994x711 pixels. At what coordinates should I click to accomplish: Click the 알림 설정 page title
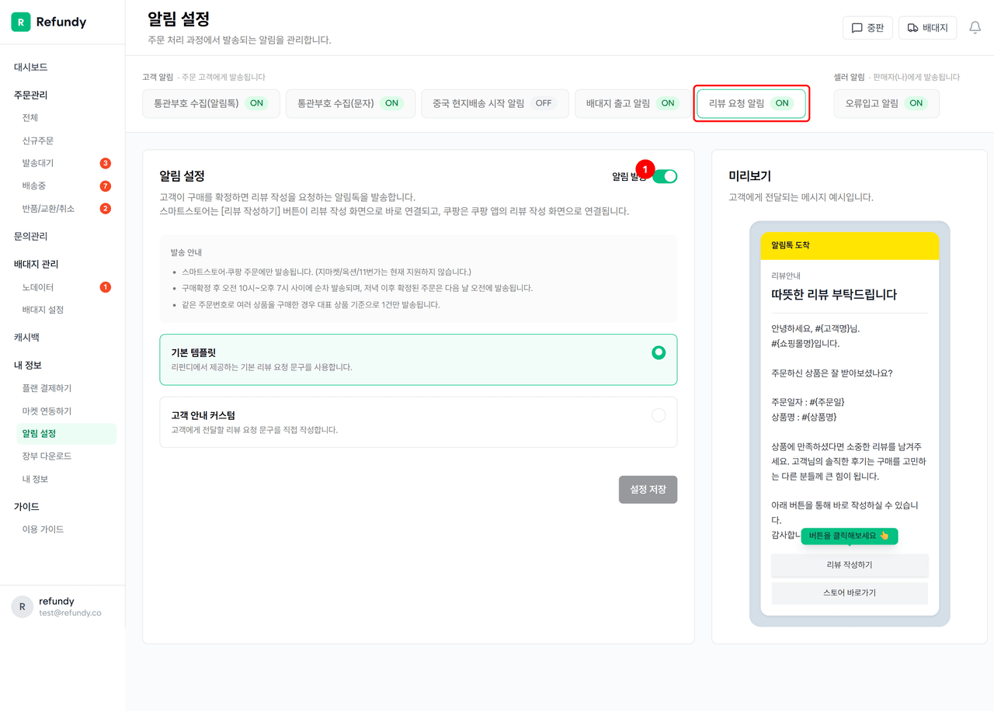point(179,19)
